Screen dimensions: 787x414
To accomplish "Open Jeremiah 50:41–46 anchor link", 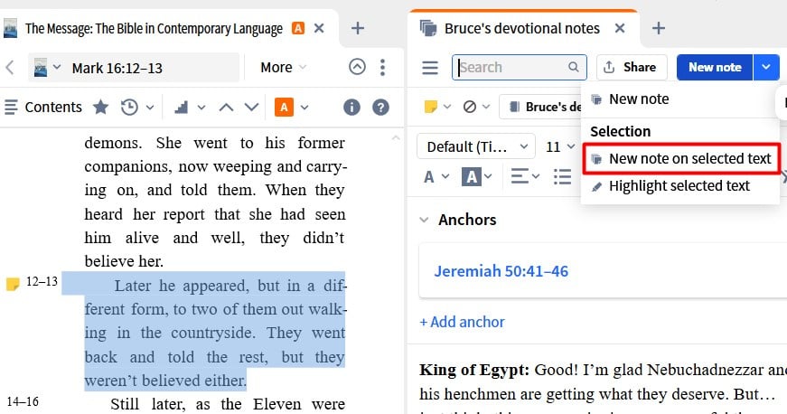I will click(x=501, y=271).
